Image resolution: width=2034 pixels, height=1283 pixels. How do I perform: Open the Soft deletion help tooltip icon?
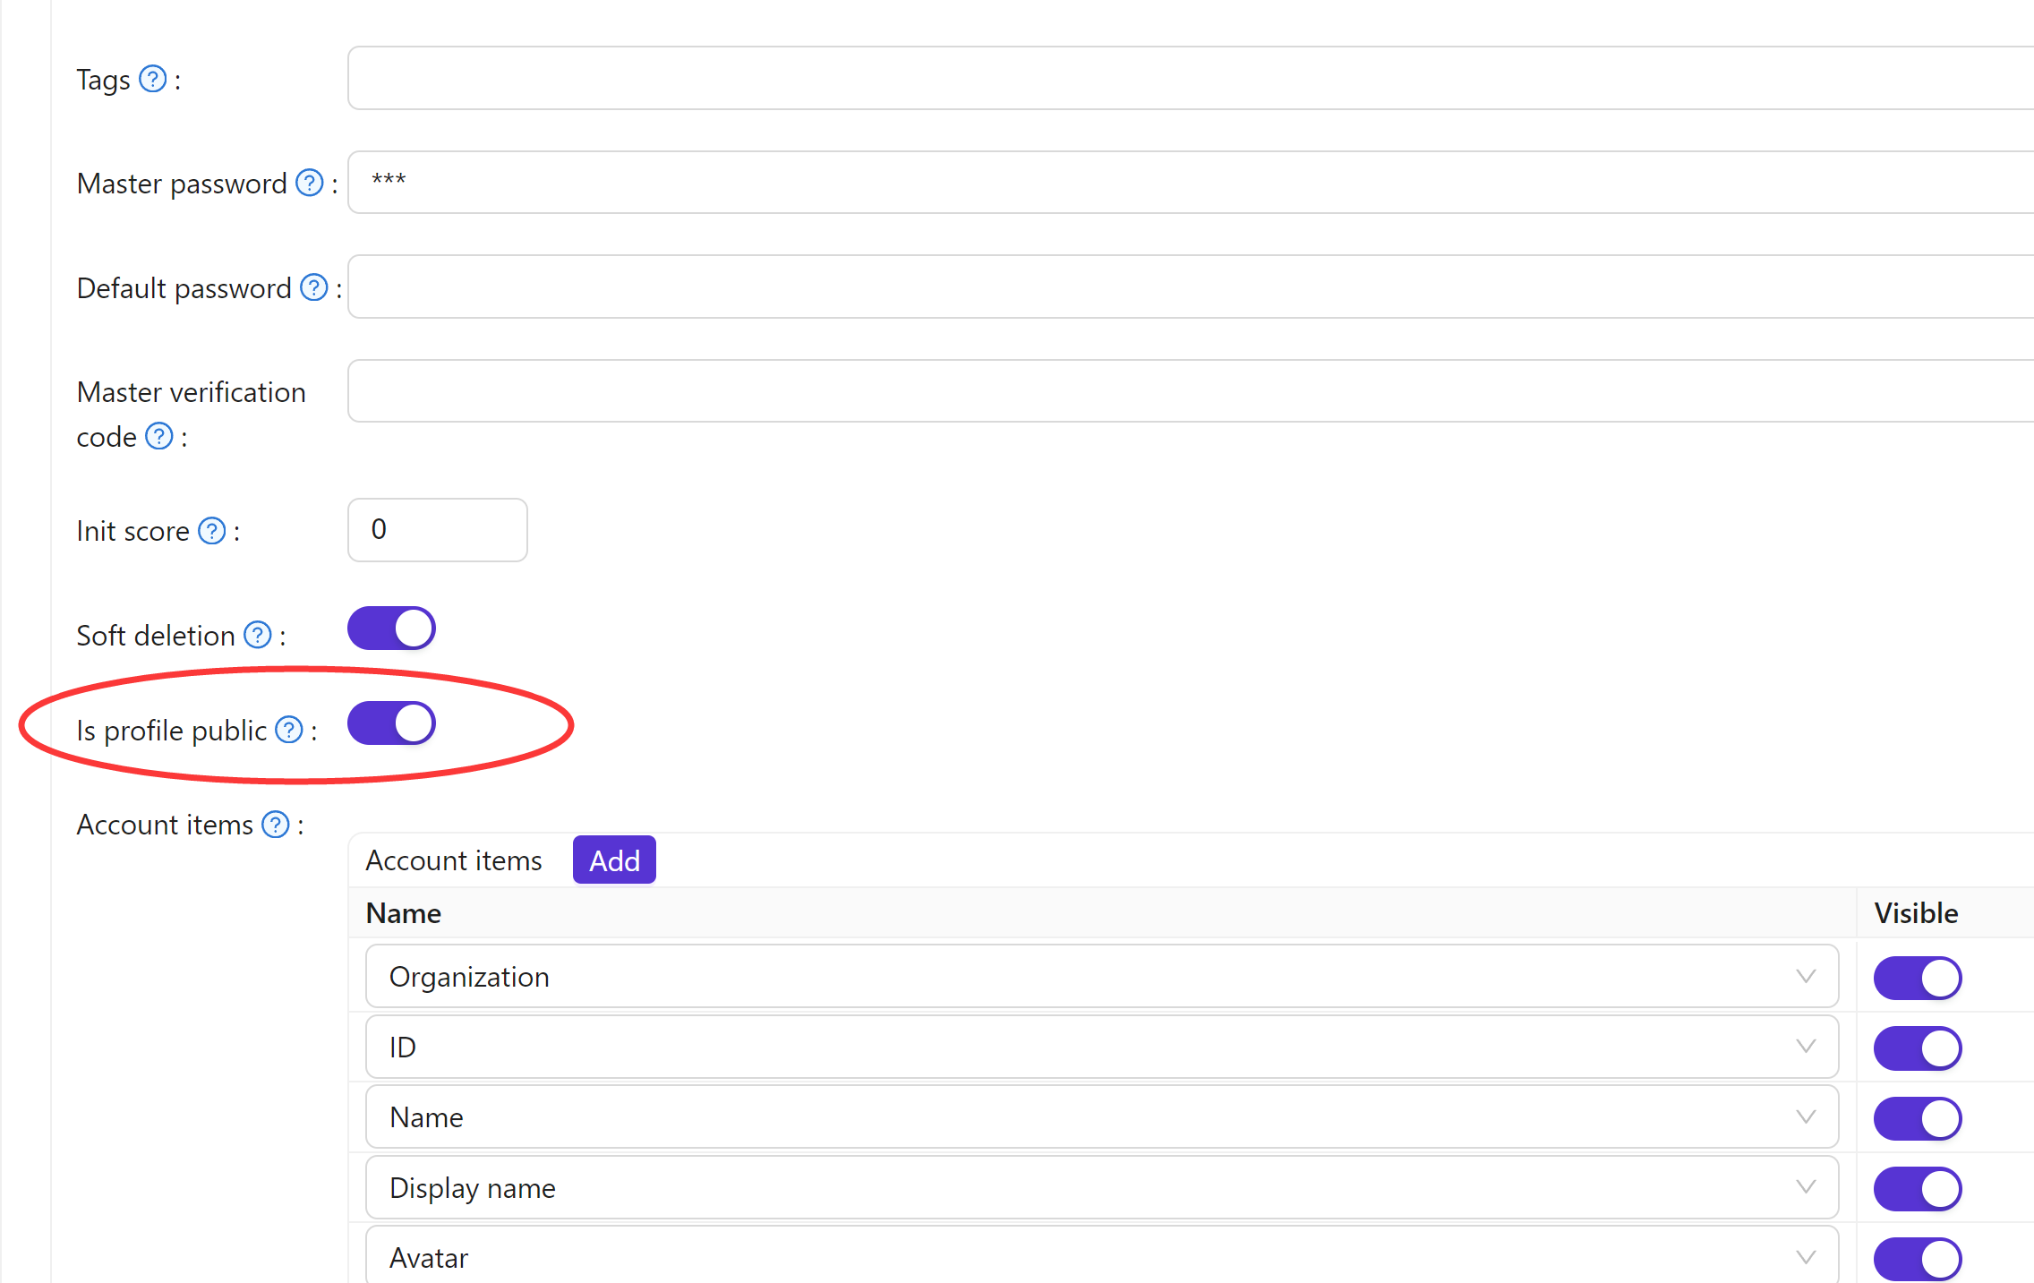258,635
